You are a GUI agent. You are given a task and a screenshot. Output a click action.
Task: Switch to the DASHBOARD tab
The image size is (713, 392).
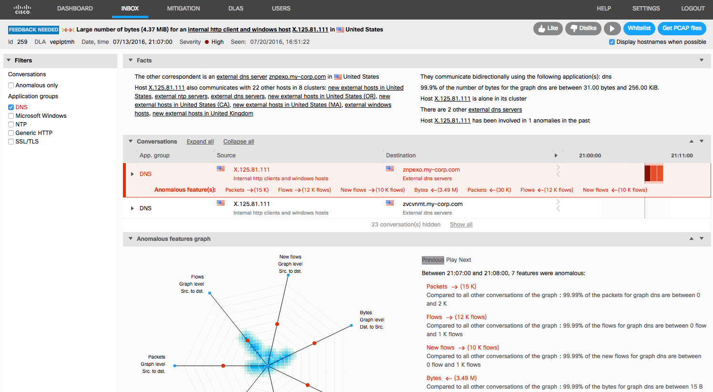tap(75, 9)
